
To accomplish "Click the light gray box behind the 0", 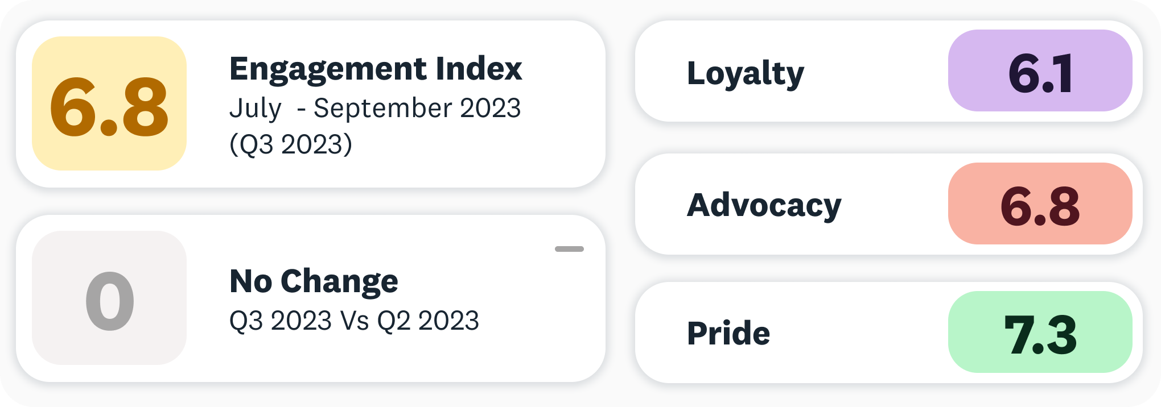I will (109, 298).
